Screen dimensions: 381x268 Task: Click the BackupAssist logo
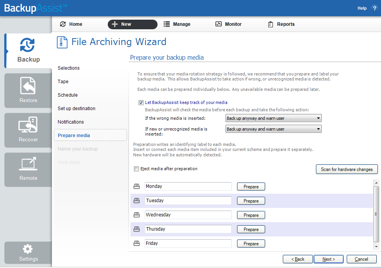[35, 8]
